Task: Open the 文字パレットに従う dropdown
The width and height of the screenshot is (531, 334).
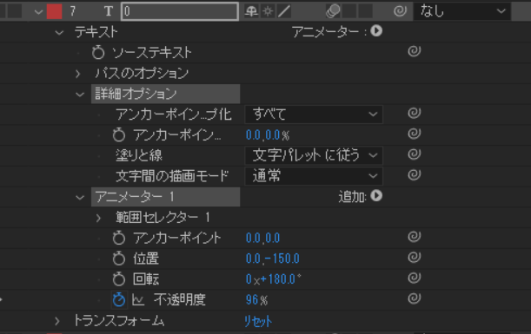Action: tap(314, 155)
